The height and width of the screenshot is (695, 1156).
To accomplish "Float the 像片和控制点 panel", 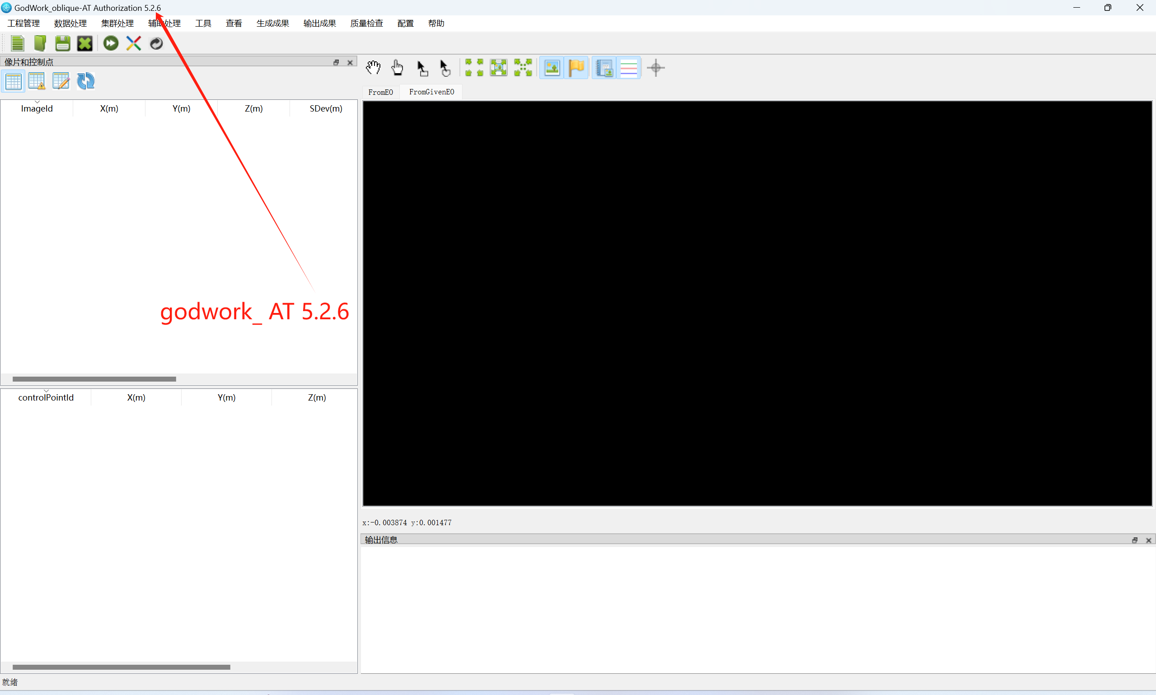I will [x=336, y=62].
